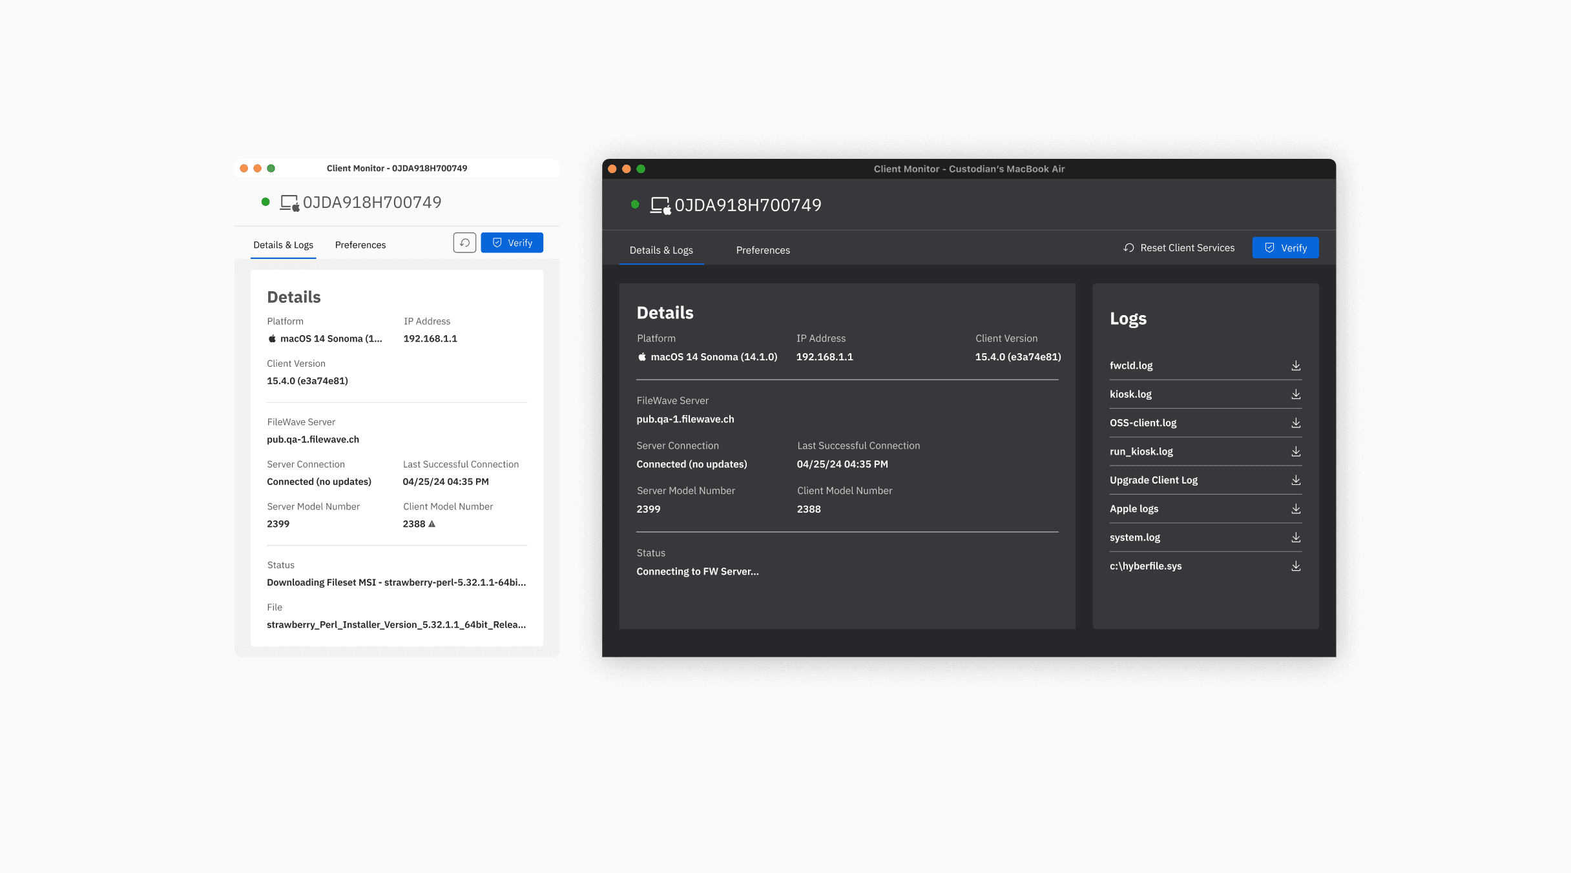Image resolution: width=1571 pixels, height=873 pixels.
Task: Download the system.log file
Action: point(1296,537)
